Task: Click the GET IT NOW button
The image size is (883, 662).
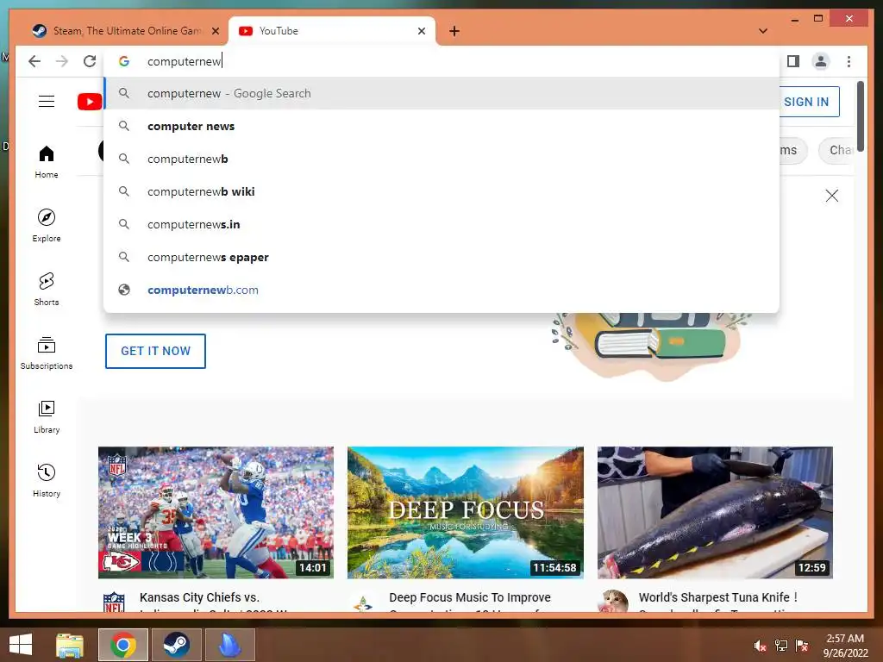Action: point(155,352)
